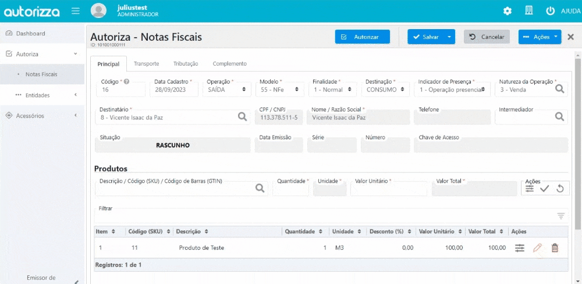Switch to the Transporte tab
This screenshot has width=582, height=284.
coord(146,63)
